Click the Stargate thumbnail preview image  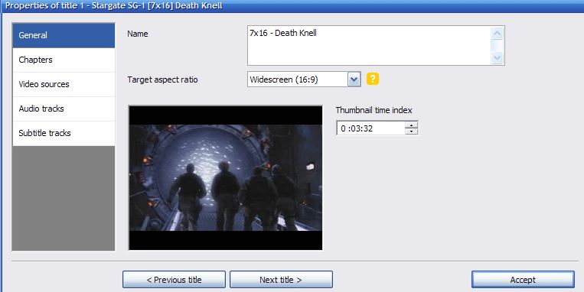click(225, 178)
